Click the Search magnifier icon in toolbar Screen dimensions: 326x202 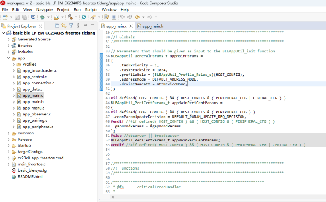[84, 17]
